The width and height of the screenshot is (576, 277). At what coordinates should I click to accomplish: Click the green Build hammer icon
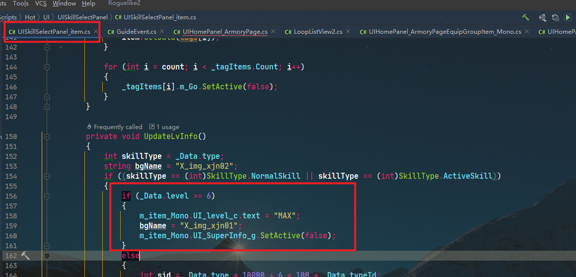pyautogui.click(x=525, y=17)
